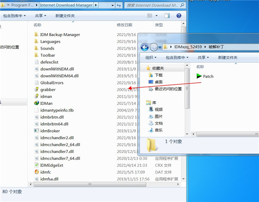This screenshot has height=202, width=259.
Task: Expand the 包含到库中 dropdown in left window
Action: [15, 16]
